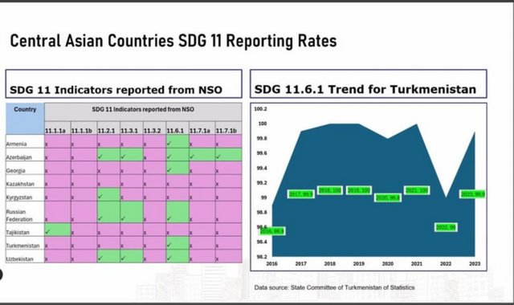Click the '99.8' y-axis value

(x=262, y=139)
